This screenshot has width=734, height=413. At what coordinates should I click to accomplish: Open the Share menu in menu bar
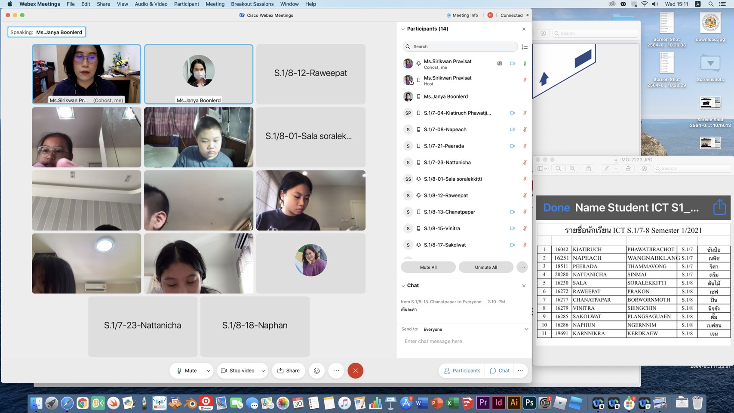(103, 4)
